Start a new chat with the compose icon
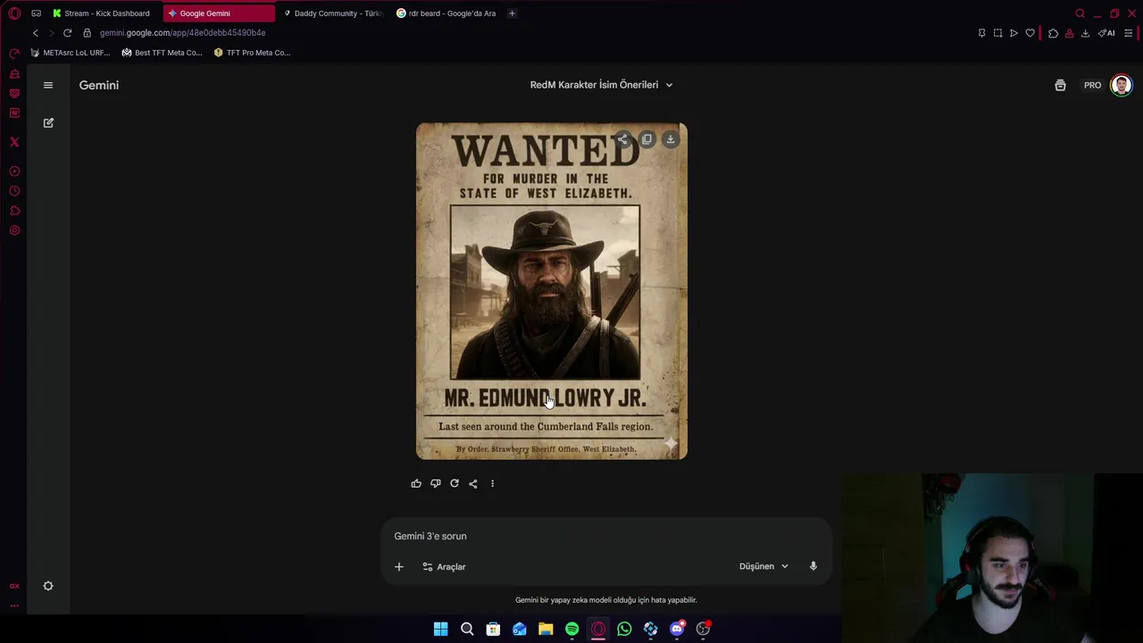 (48, 122)
